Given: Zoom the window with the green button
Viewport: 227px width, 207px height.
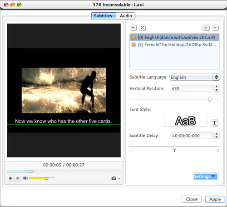Looking at the screenshot, I should click(19, 5).
